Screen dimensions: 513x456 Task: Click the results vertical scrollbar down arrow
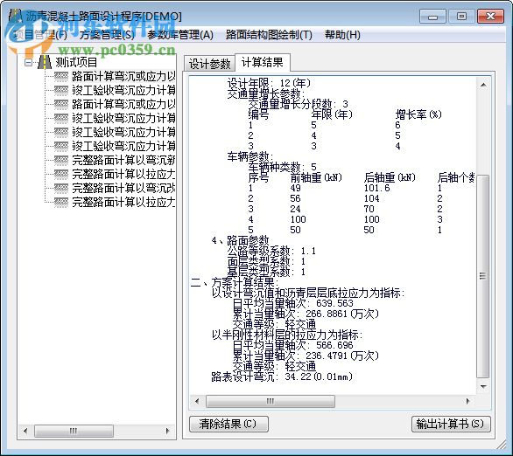coord(483,387)
